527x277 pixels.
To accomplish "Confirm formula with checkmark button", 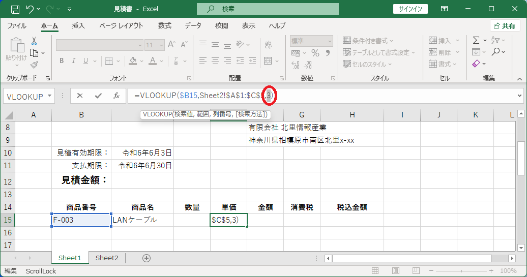I will (x=98, y=96).
